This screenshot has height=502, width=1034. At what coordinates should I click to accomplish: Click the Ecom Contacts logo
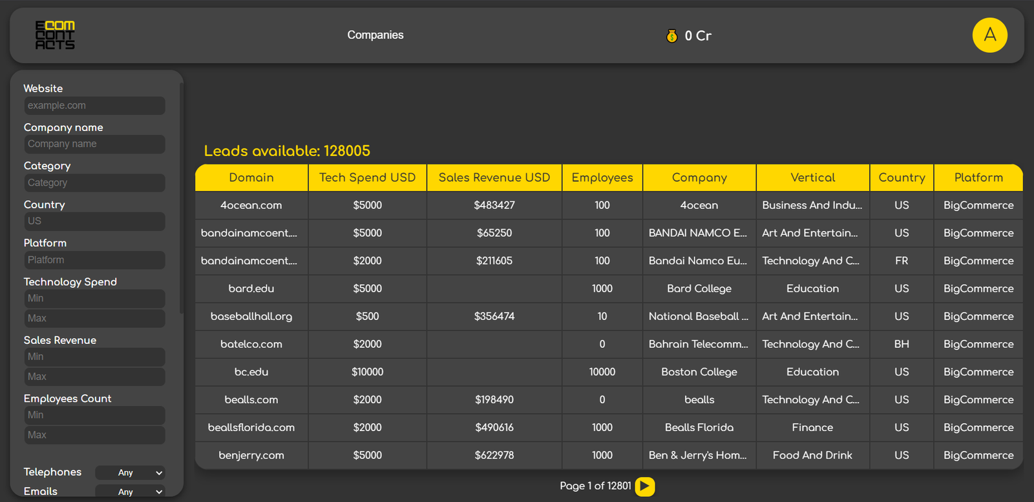(55, 35)
